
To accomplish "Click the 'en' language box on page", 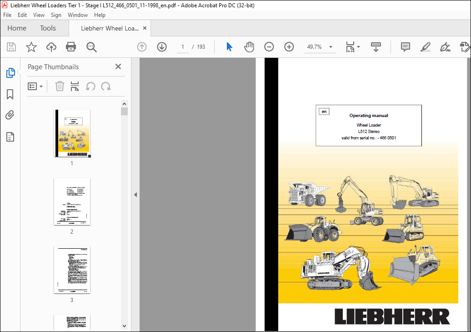I will coord(324,112).
